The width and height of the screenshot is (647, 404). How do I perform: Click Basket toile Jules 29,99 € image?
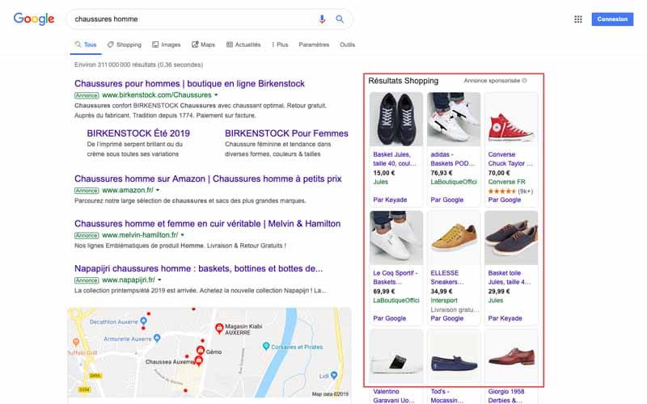(511, 238)
